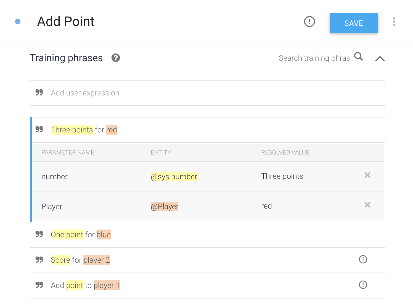
Task: Focus the Search training phrases field
Action: coord(314,58)
